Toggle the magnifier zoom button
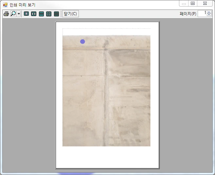The height and width of the screenshot is (175, 215). click(x=13, y=14)
